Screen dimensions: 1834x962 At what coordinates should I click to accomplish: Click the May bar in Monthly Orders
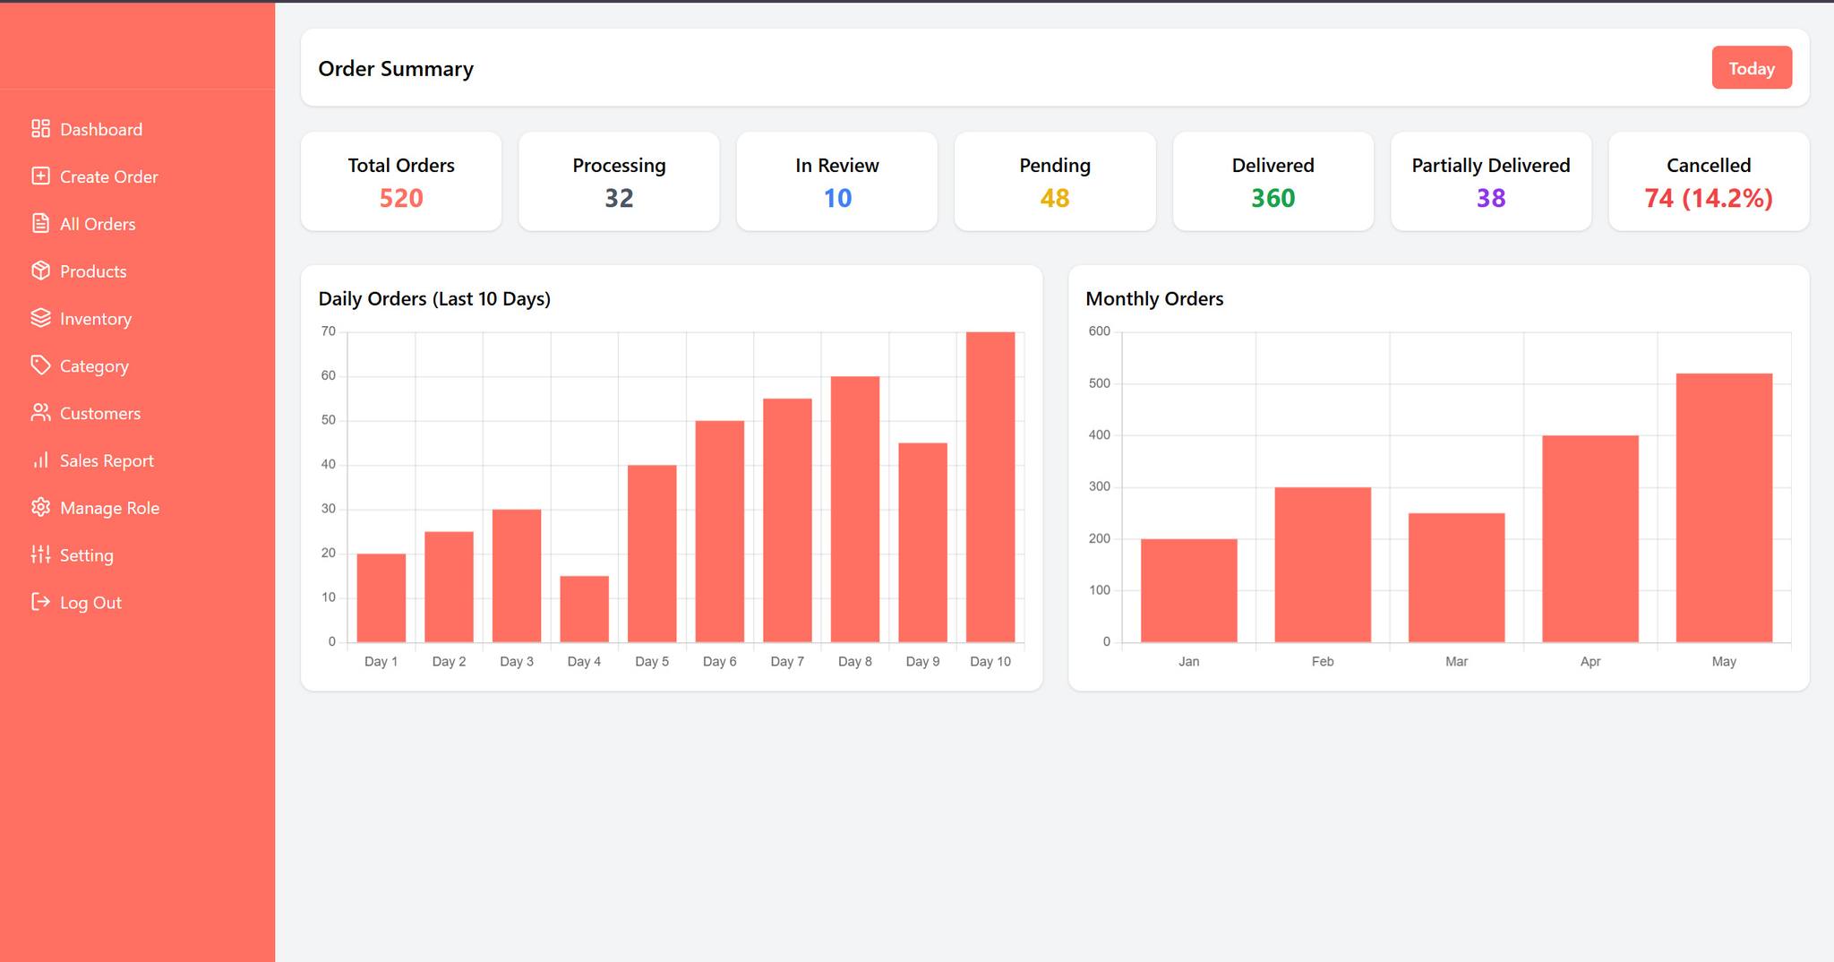pos(1723,508)
